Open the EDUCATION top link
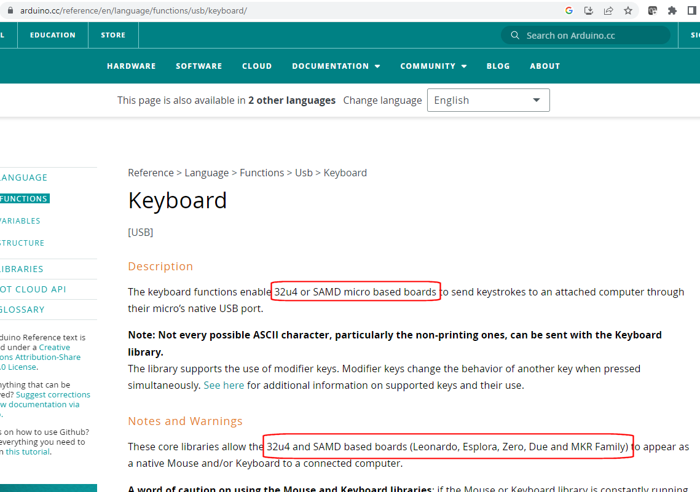 point(53,35)
